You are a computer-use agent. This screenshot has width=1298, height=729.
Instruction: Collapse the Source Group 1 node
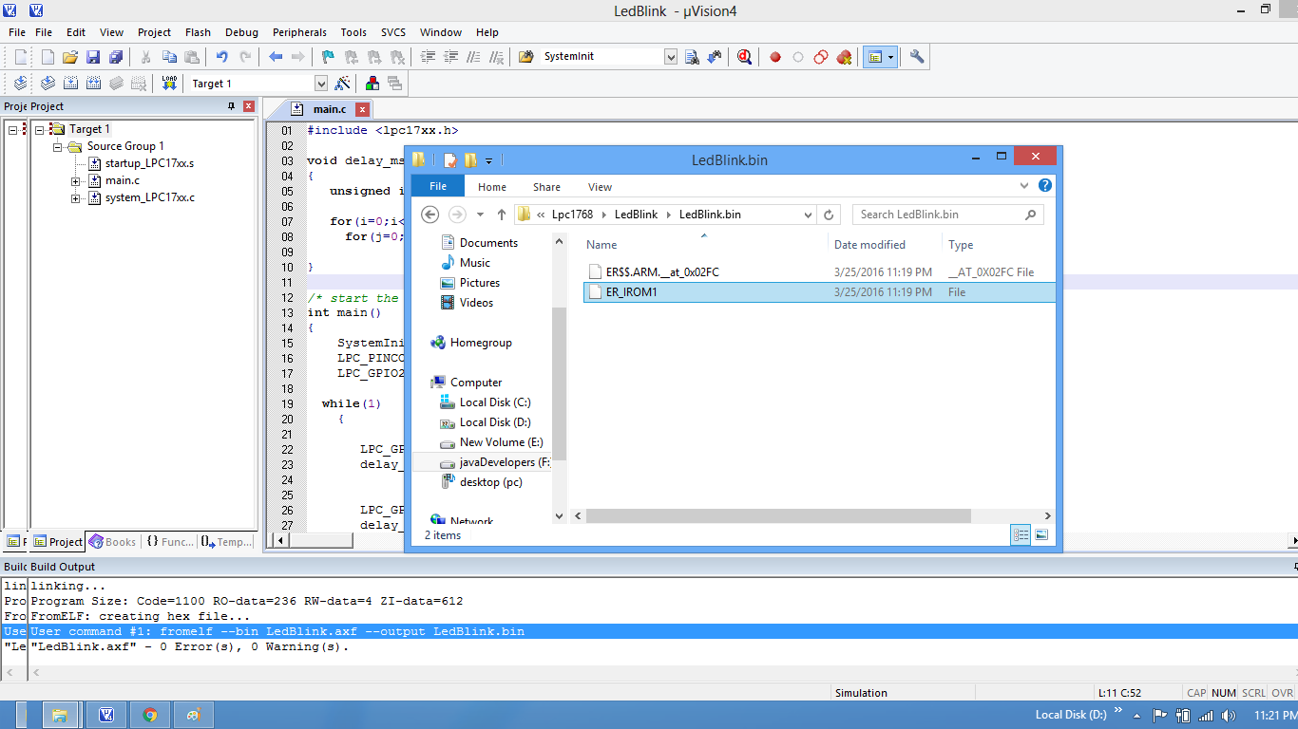pyautogui.click(x=58, y=146)
